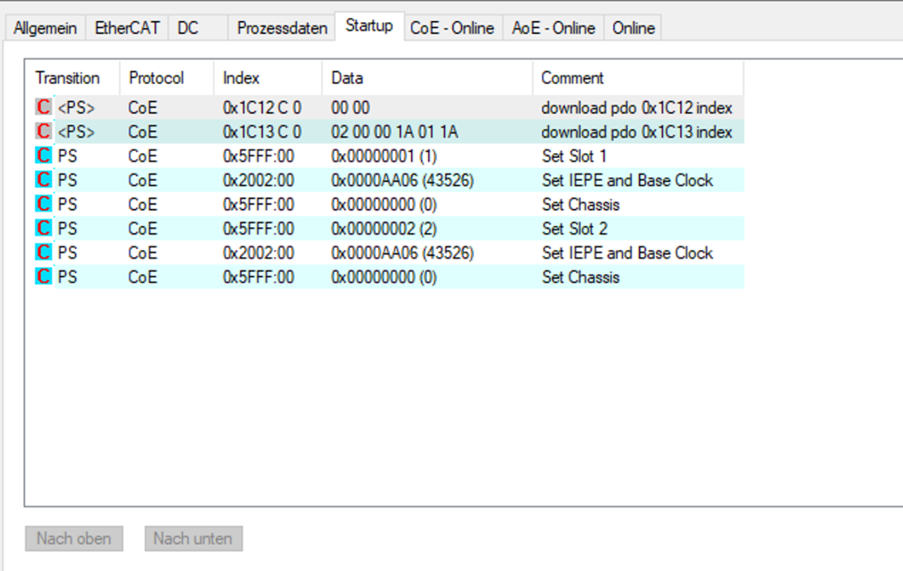Click the 0x5FFF:00 index in the Set Slot 2 row

tap(258, 229)
